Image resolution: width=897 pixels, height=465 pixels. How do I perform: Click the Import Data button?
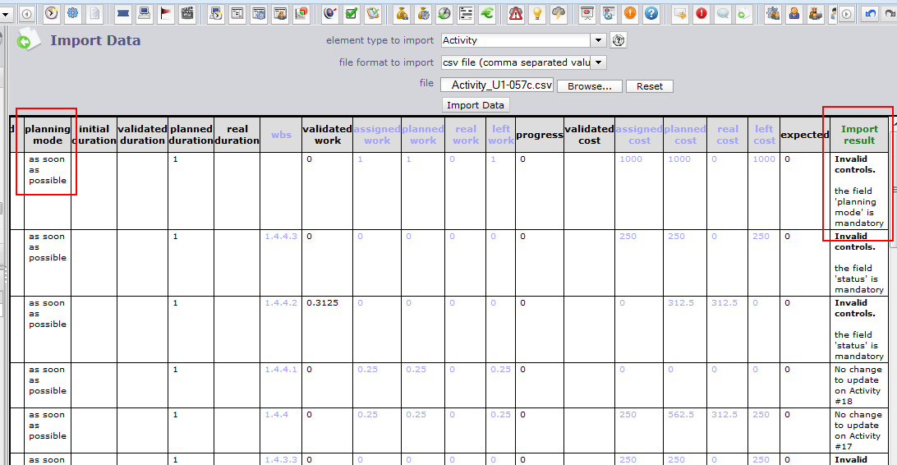coord(476,105)
